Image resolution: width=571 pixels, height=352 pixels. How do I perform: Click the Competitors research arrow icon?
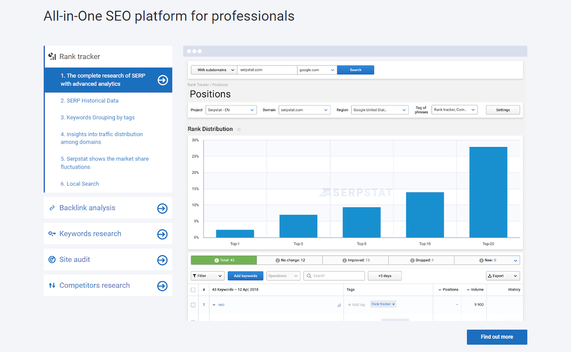163,286
